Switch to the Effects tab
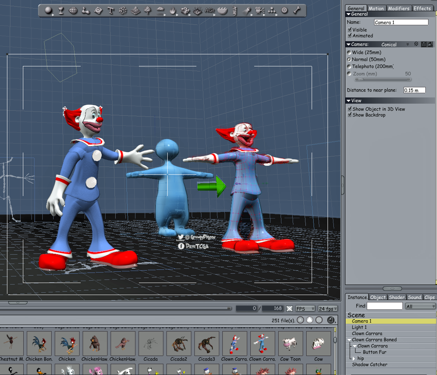The width and height of the screenshot is (437, 375). pos(422,9)
